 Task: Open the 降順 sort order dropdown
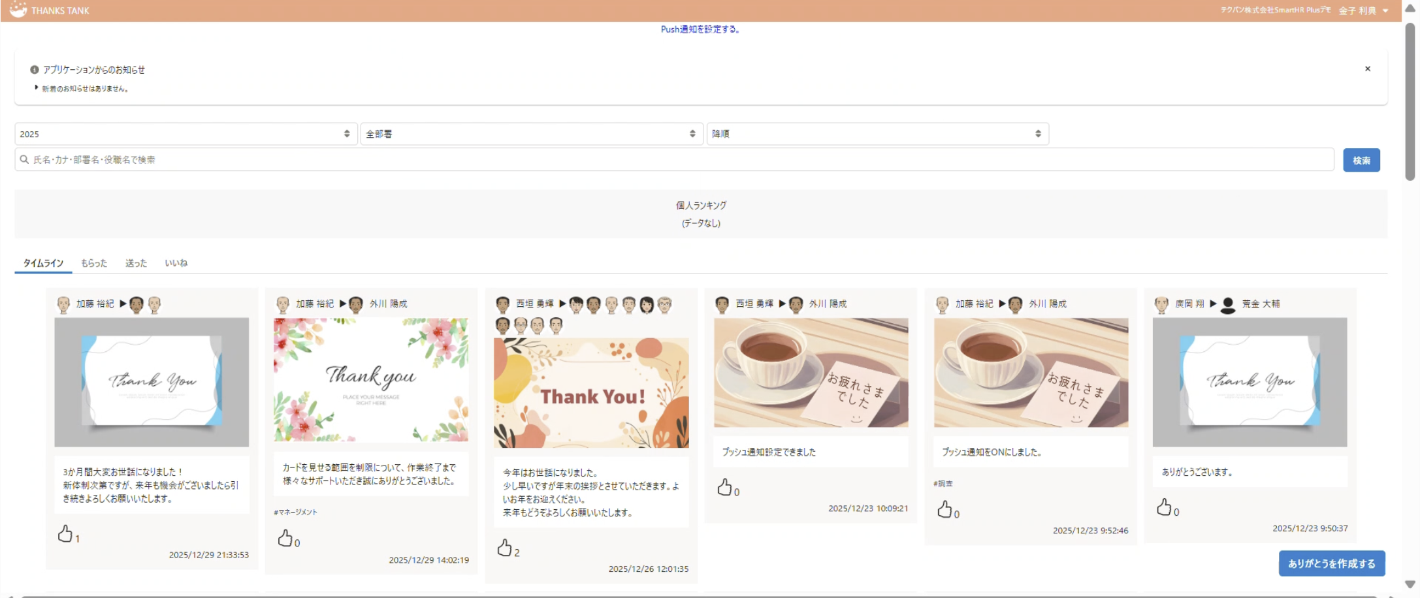(878, 134)
